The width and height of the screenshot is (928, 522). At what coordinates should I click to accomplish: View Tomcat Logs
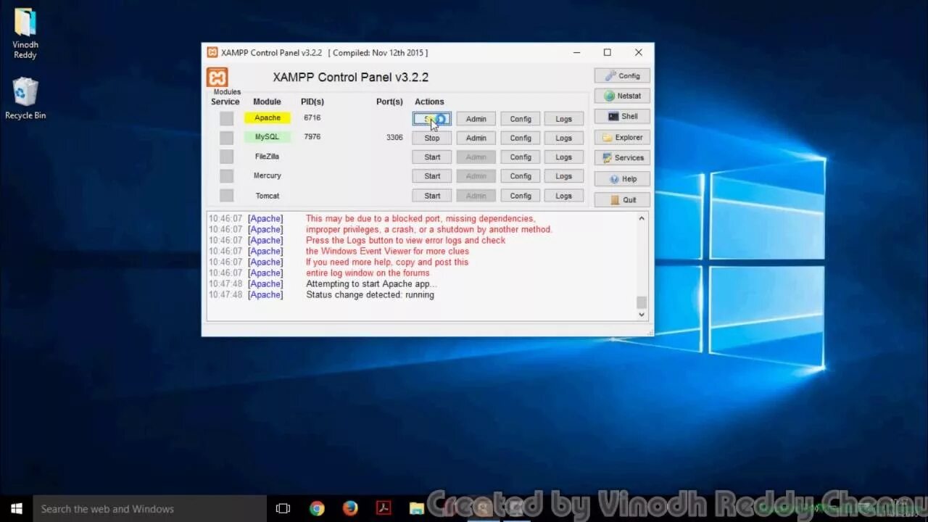(x=564, y=196)
